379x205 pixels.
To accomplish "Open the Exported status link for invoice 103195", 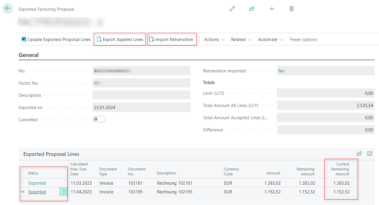I will (x=37, y=192).
